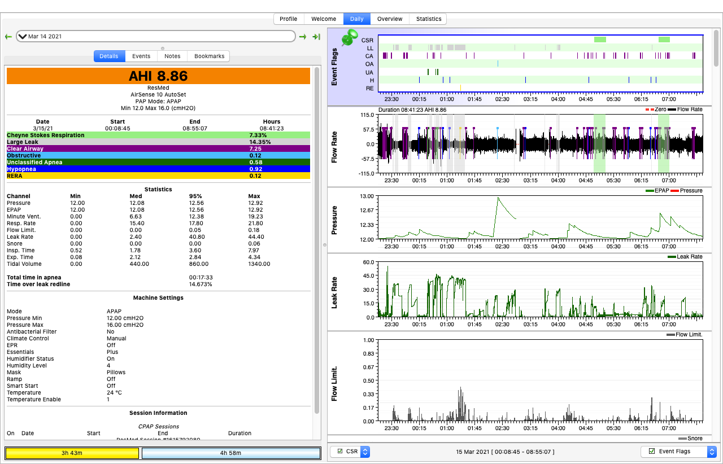Click the Unclassified Apnea dark green row
This screenshot has width=723, height=464.
click(x=158, y=163)
